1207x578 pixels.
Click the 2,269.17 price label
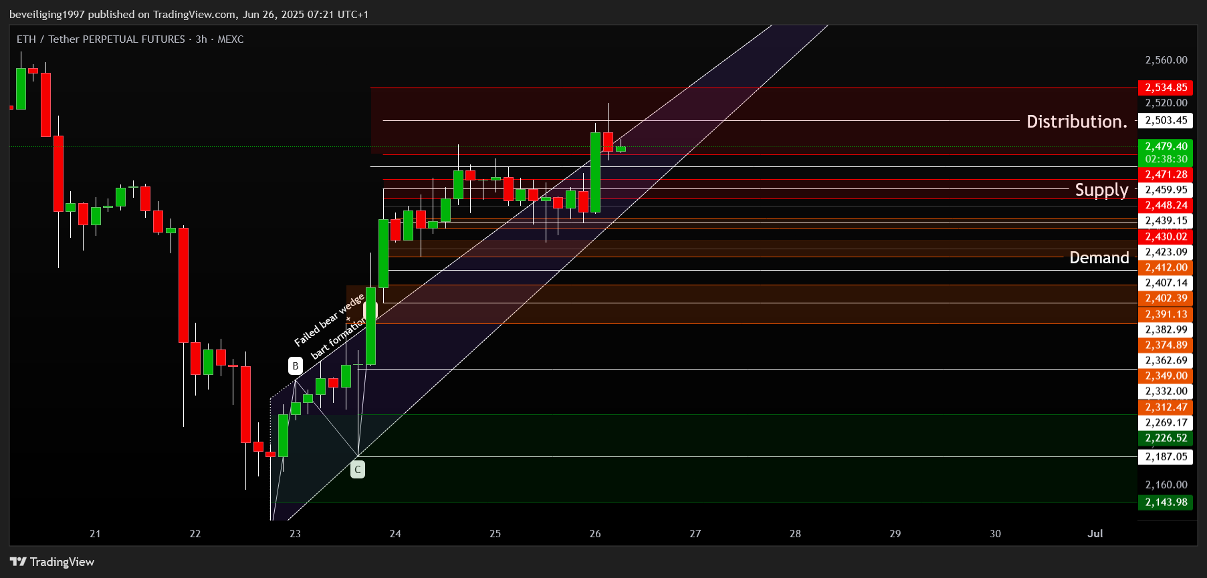[x=1166, y=422]
